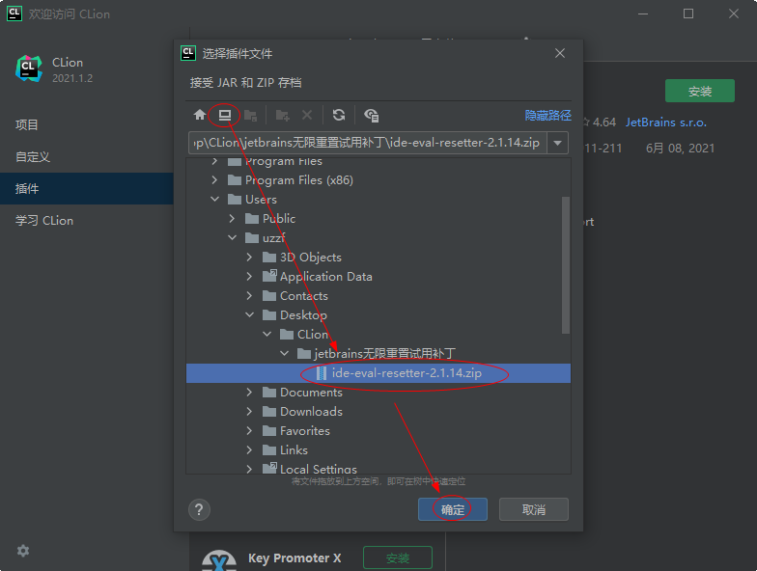Open the path history dropdown arrow

click(559, 143)
